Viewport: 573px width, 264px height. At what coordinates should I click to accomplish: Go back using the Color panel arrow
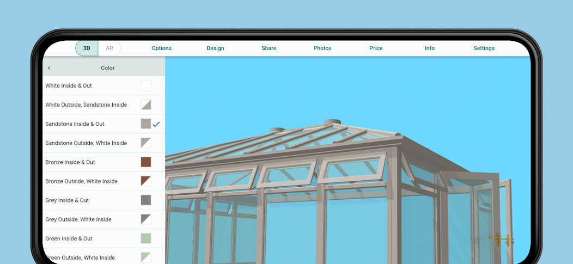(49, 68)
